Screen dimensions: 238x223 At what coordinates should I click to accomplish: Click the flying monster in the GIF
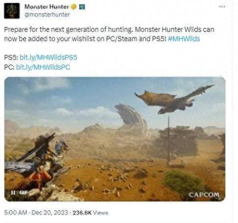[174, 99]
